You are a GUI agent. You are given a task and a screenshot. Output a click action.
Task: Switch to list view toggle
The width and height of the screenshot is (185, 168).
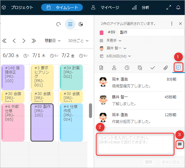pos(70,25)
